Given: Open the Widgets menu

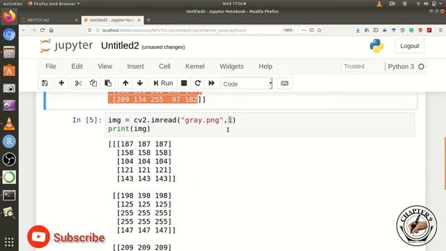Looking at the screenshot, I should (x=231, y=66).
